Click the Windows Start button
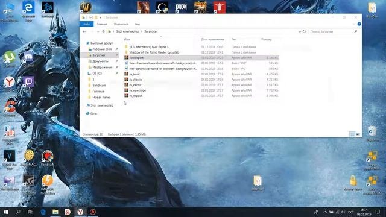The height and width of the screenshot is (217, 386). (x=6, y=212)
